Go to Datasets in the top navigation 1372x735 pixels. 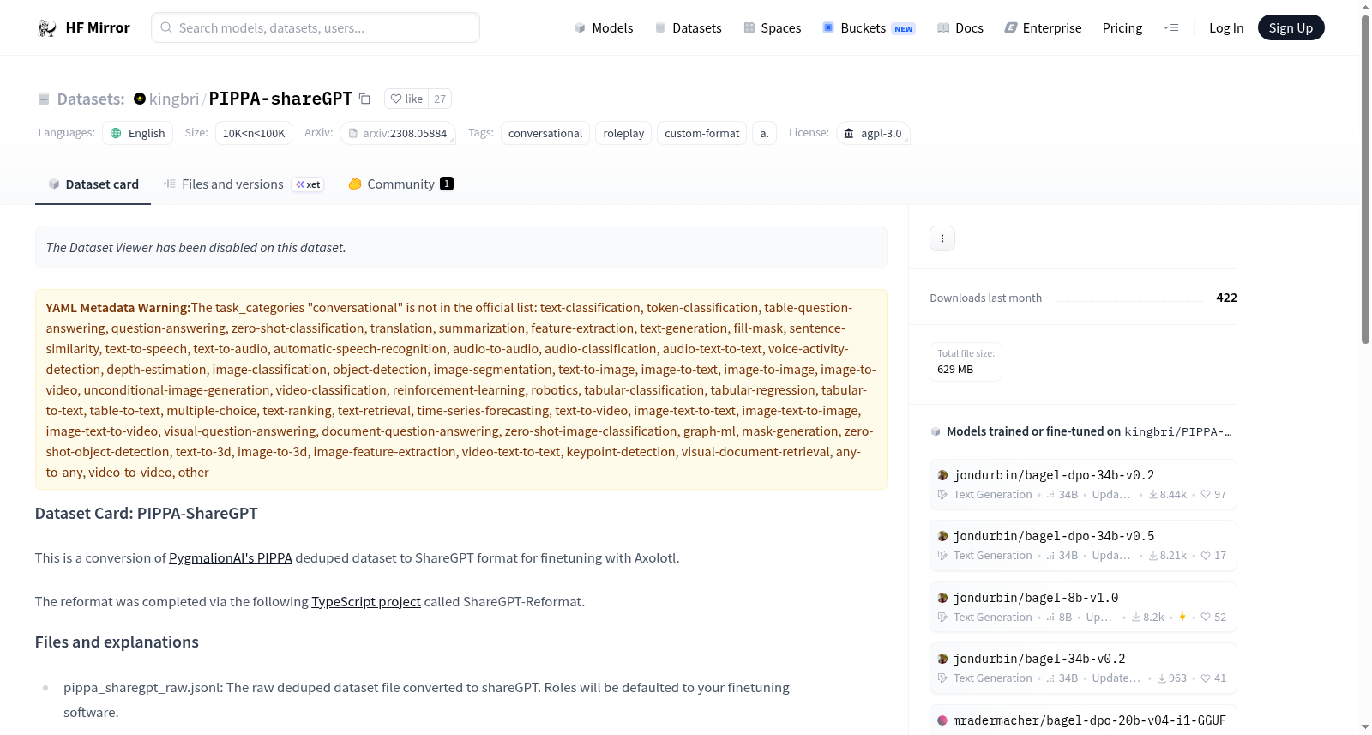click(x=688, y=27)
